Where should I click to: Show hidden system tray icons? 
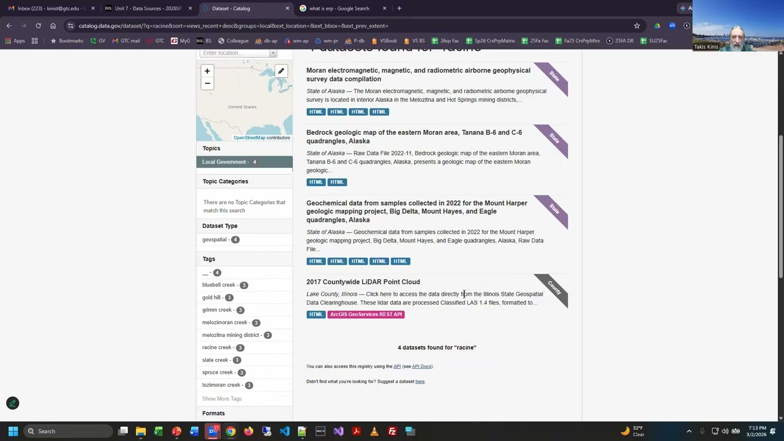pos(689,431)
